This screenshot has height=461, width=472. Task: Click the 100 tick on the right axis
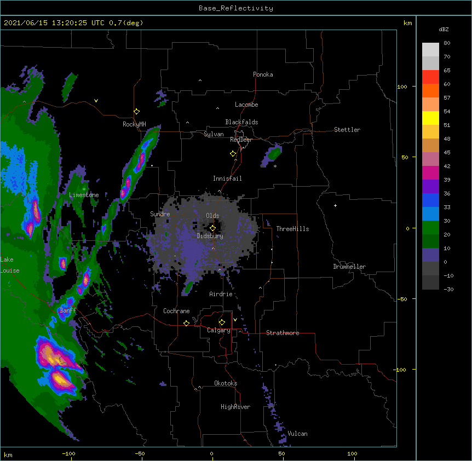pyautogui.click(x=402, y=87)
